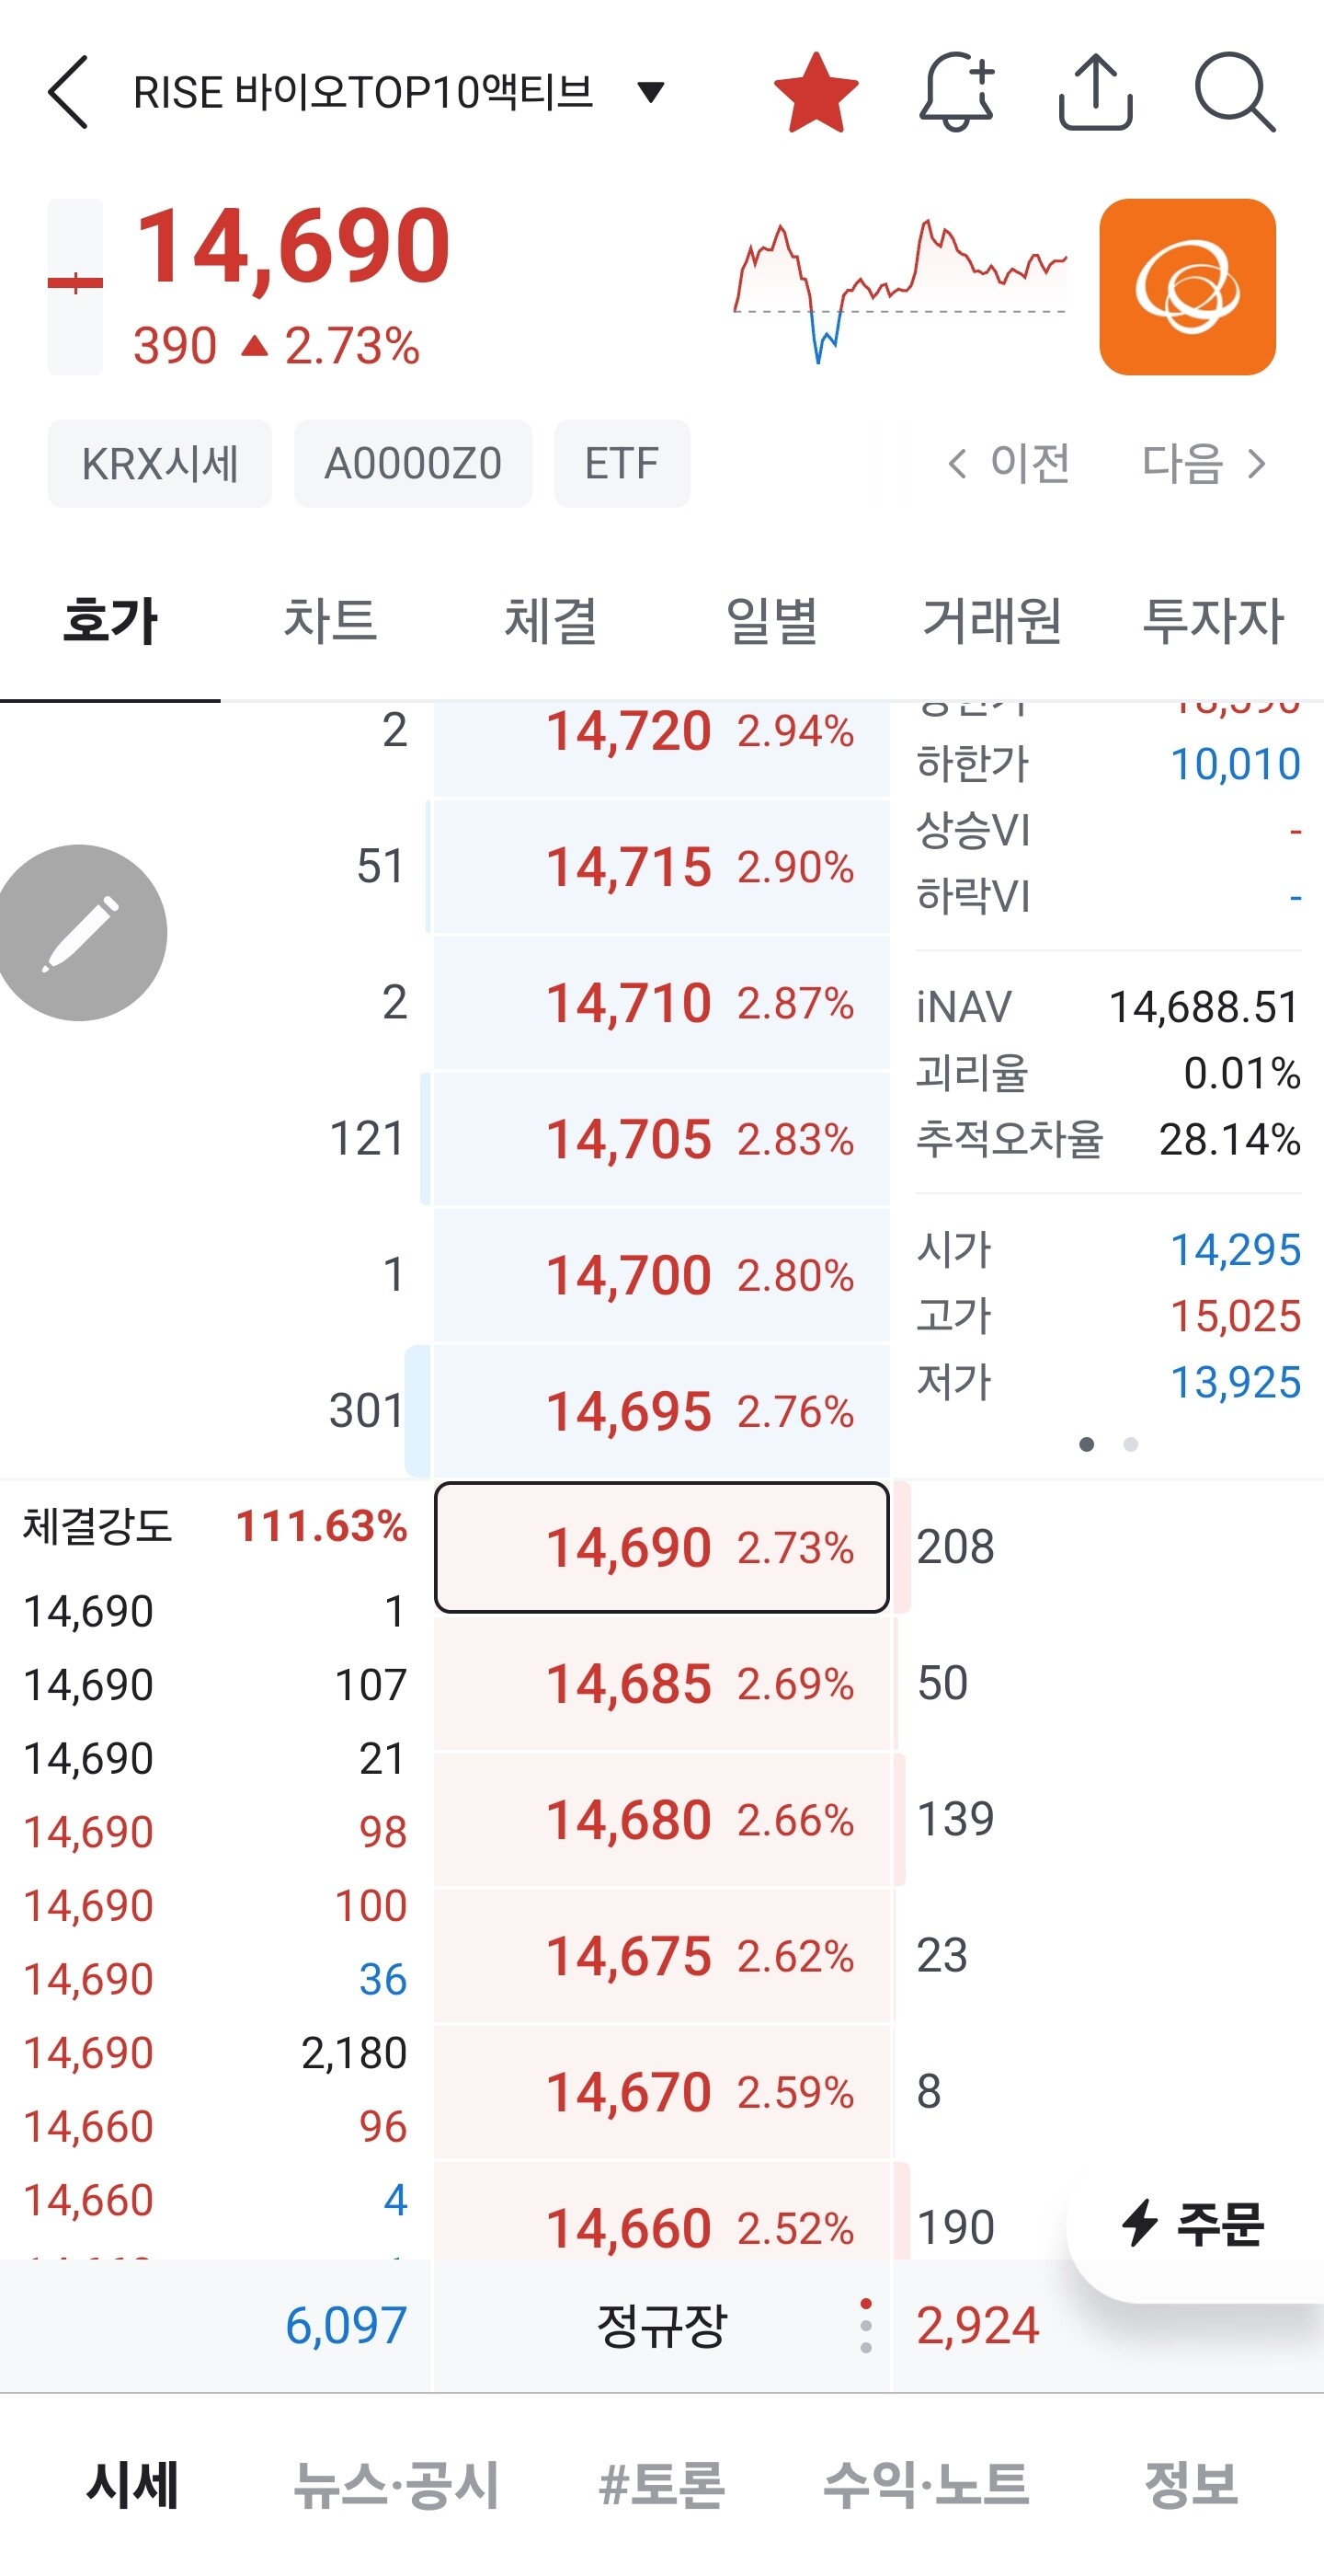Image resolution: width=1324 pixels, height=2576 pixels.
Task: Open the search magnifier icon
Action: pyautogui.click(x=1235, y=92)
